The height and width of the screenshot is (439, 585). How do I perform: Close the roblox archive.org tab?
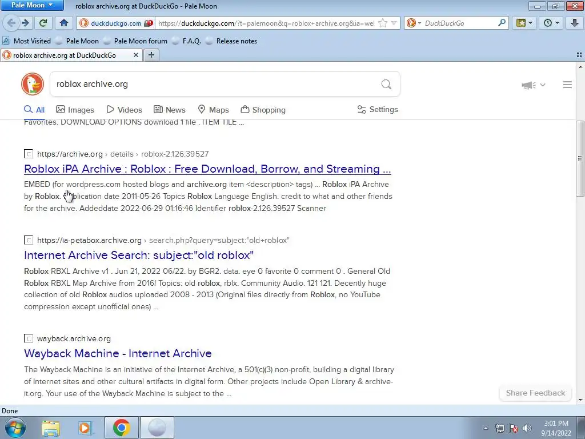coord(136,55)
